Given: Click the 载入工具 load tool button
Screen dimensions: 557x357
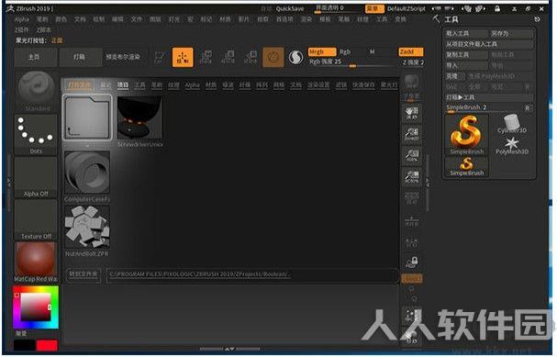Looking at the screenshot, I should [467, 33].
